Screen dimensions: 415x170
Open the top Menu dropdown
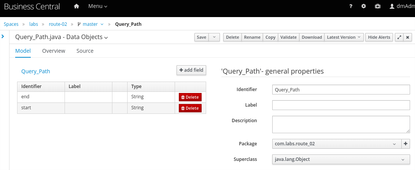pyautogui.click(x=98, y=6)
